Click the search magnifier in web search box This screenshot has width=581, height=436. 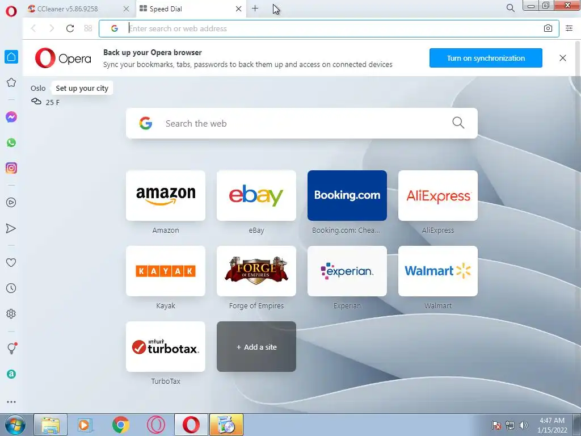click(458, 123)
